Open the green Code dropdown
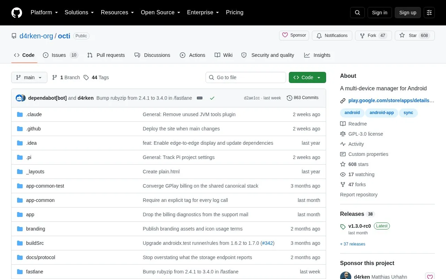Image resolution: width=446 pixels, height=279 pixels. (307, 77)
